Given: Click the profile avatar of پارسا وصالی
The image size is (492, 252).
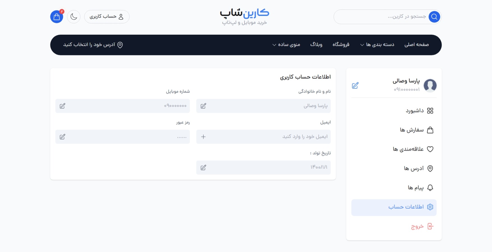Looking at the screenshot, I should tap(430, 85).
